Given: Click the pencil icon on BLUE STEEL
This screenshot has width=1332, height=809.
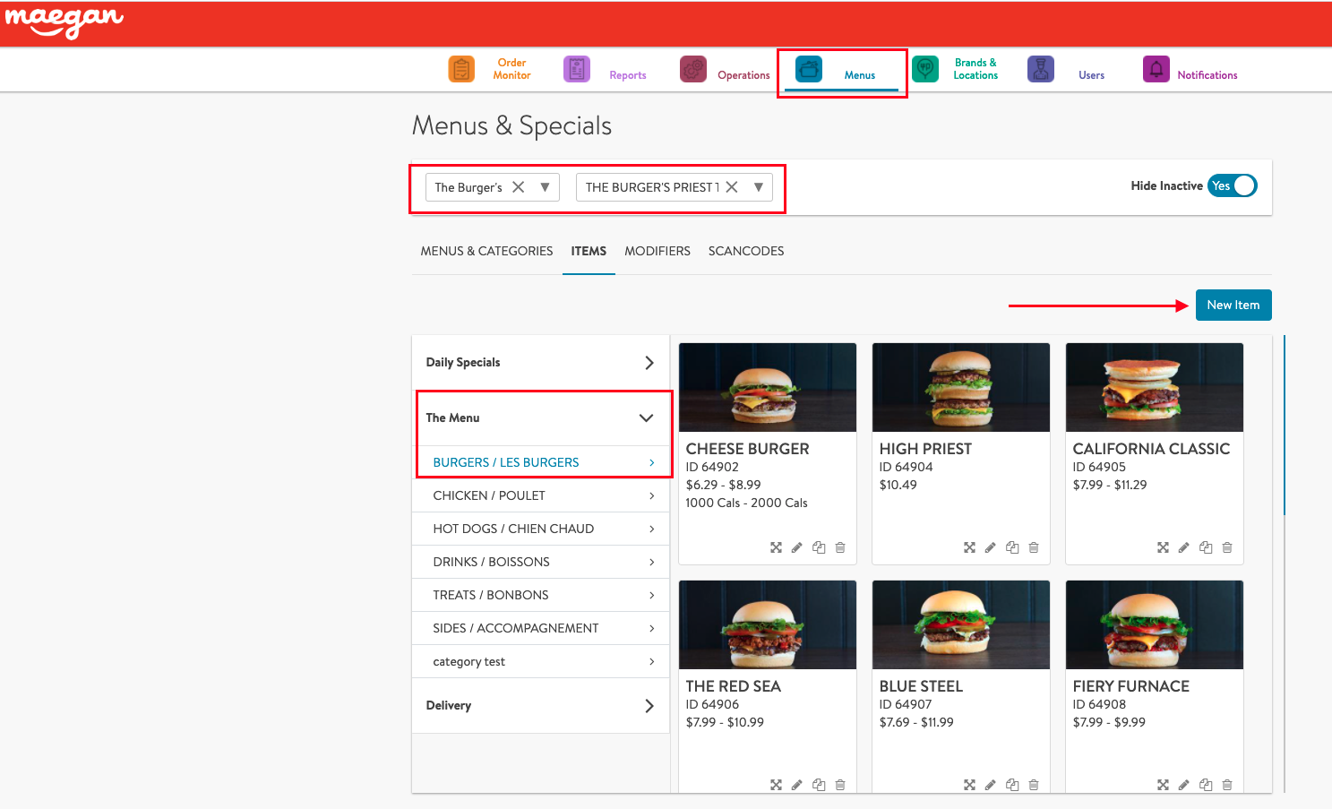Looking at the screenshot, I should [x=990, y=785].
